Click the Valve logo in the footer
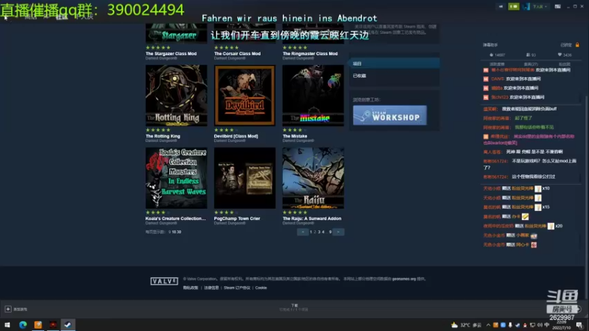 [164, 281]
